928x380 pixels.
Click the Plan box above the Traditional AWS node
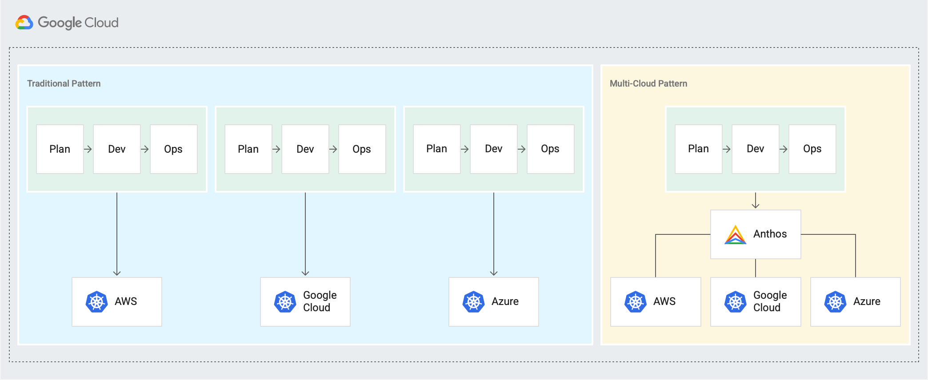pyautogui.click(x=60, y=149)
